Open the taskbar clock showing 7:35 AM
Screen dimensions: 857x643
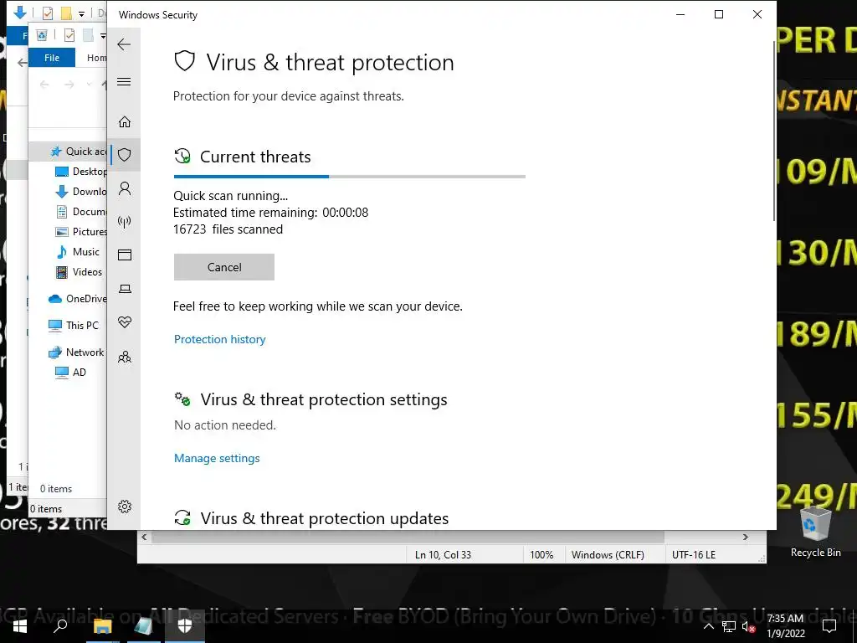pos(785,626)
